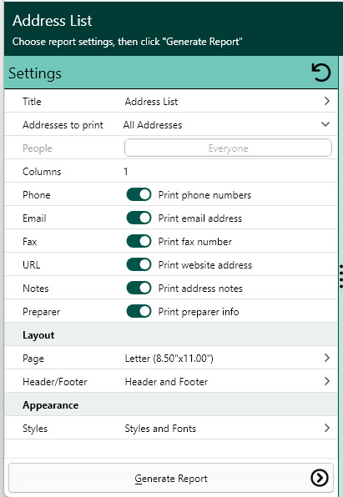This screenshot has width=343, height=497.
Task: Expand Styles and Fonts row chevron
Action: 327,428
